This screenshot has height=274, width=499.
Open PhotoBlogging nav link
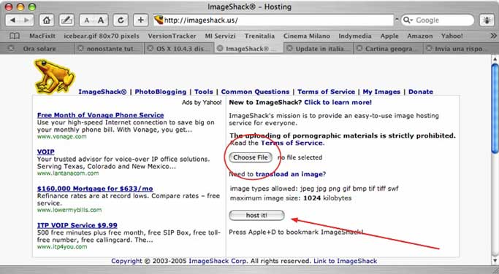pos(161,91)
